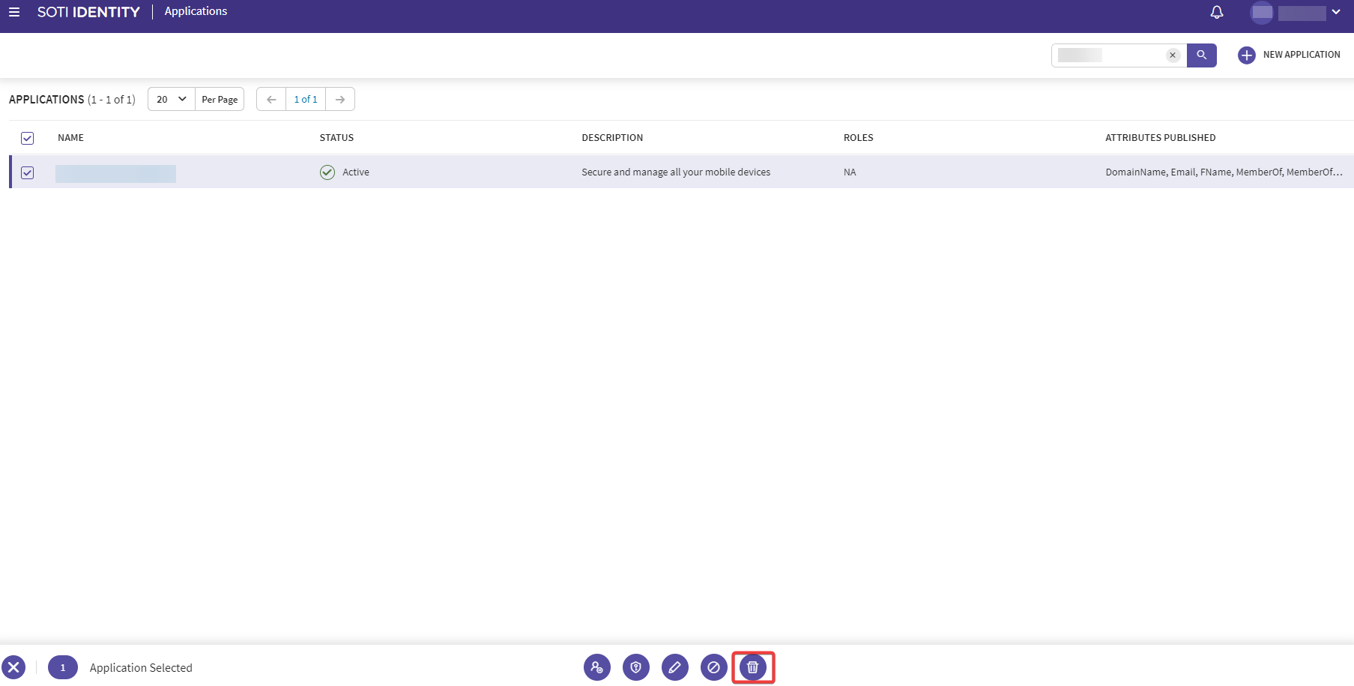
Task: Click the disable application icon
Action: 713,667
